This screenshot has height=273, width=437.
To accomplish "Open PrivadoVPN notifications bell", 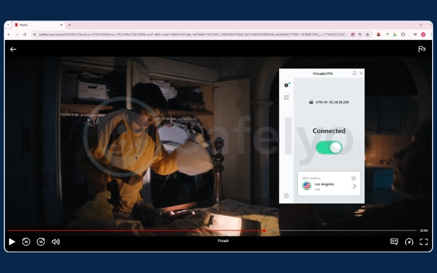I will pyautogui.click(x=354, y=73).
